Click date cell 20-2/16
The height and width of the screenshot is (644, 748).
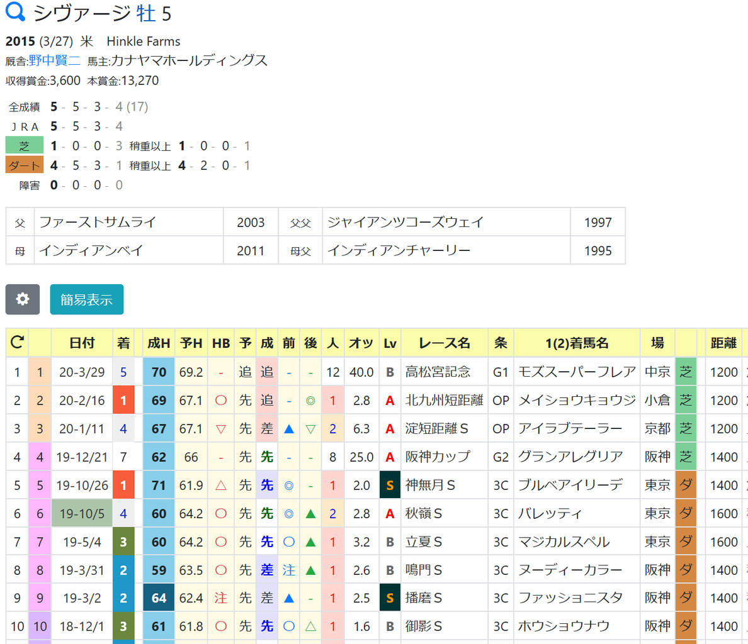pyautogui.click(x=82, y=400)
